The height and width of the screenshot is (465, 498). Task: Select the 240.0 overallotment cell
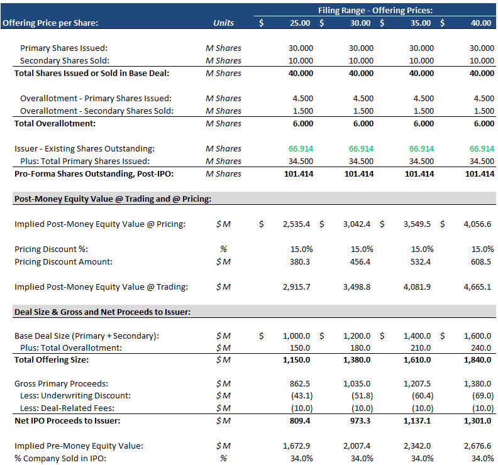(x=481, y=348)
